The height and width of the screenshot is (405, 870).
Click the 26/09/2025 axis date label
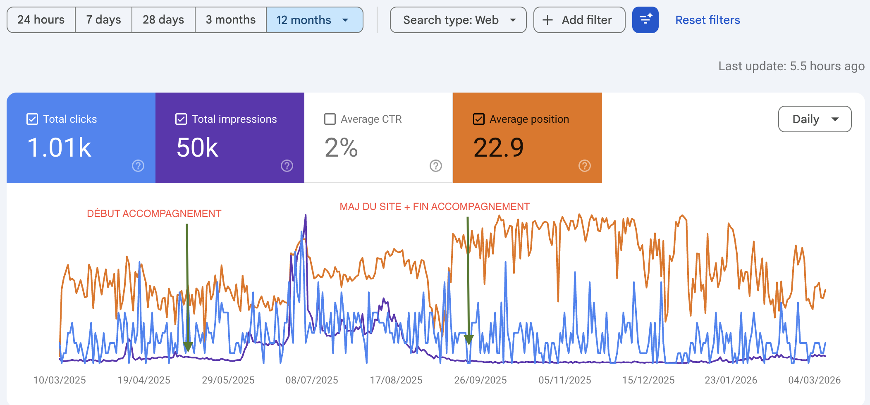click(480, 380)
